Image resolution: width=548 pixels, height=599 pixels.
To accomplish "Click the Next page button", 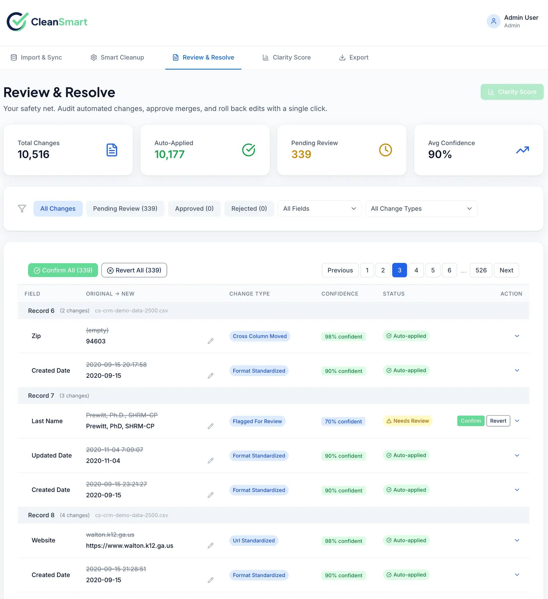I will [x=506, y=270].
